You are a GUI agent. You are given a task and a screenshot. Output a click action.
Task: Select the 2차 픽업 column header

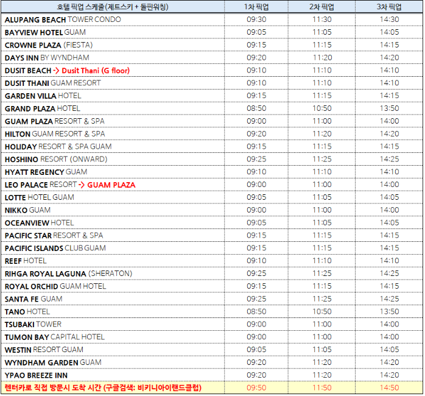[322, 7]
